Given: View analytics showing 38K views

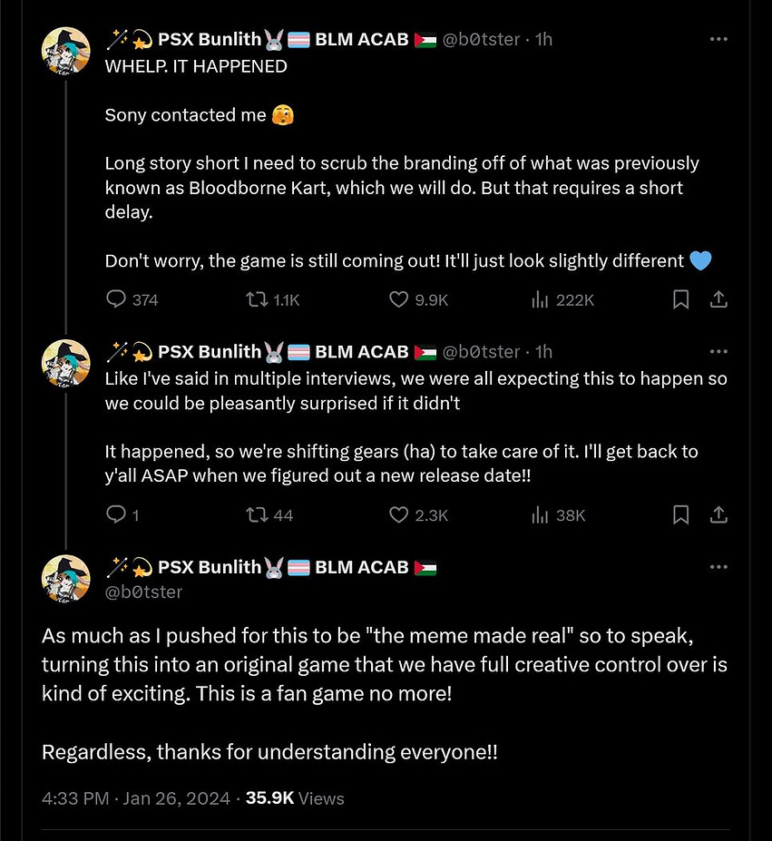Looking at the screenshot, I should [541, 514].
